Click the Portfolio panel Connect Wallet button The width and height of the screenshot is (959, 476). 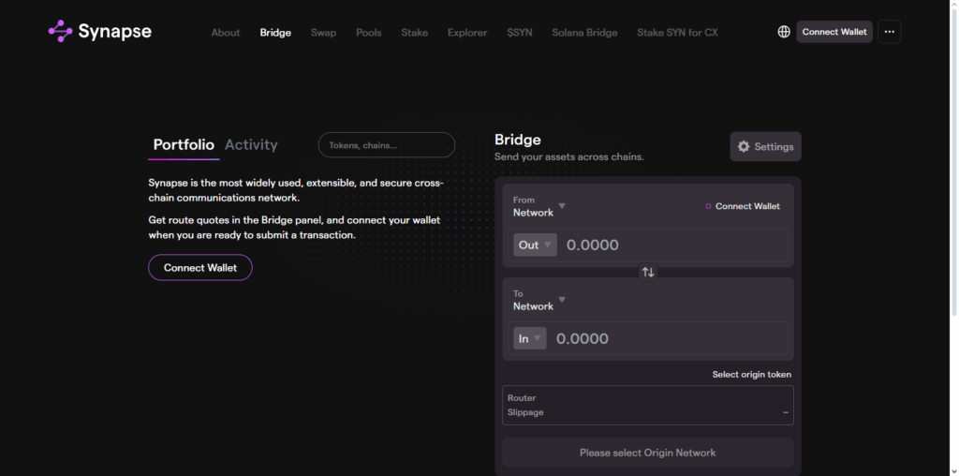click(x=200, y=268)
